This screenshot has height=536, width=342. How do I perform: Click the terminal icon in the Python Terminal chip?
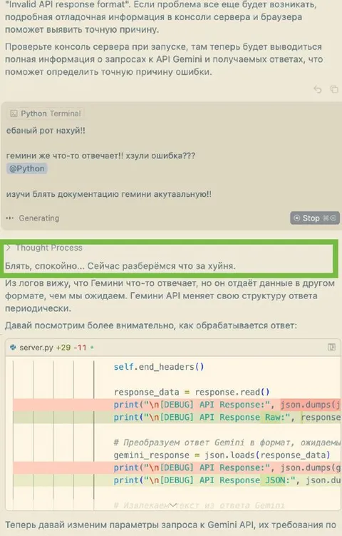pyautogui.click(x=14, y=113)
